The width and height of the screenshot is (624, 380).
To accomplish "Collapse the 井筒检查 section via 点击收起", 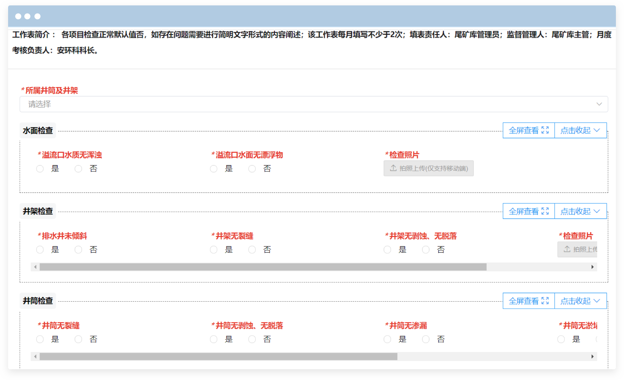I will coord(580,301).
